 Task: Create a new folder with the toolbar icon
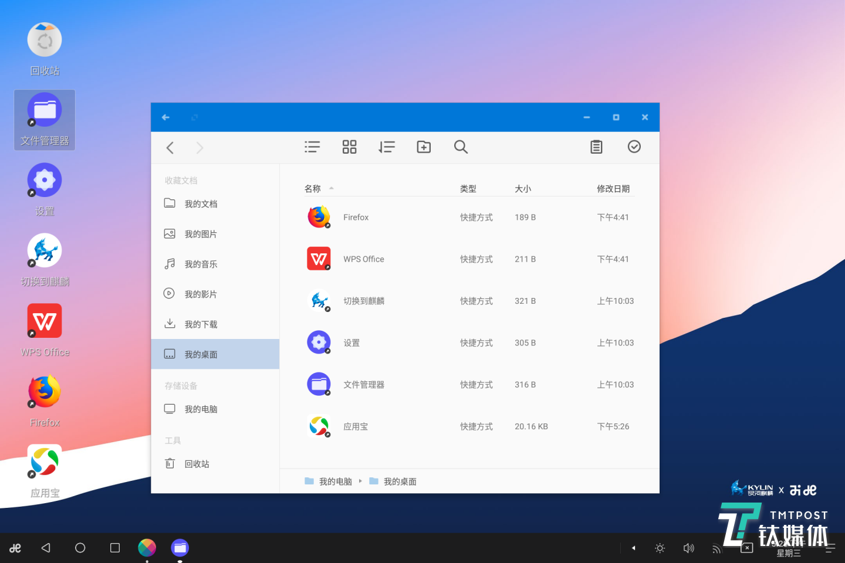coord(424,147)
